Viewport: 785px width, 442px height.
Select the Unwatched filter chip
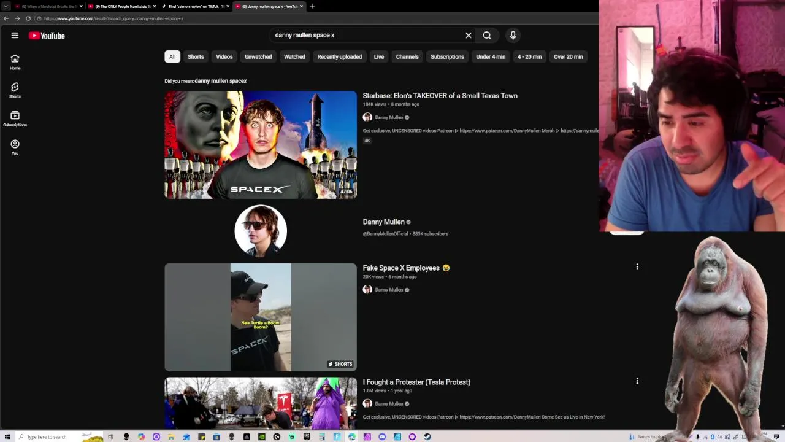[258, 56]
